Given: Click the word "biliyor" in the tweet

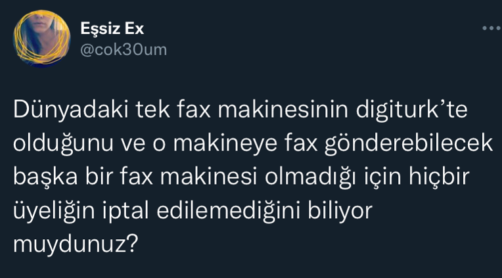Looking at the screenshot, I should (340, 212).
